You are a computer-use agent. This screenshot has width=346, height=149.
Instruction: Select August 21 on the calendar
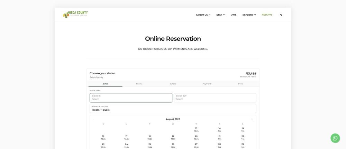coord(219,138)
